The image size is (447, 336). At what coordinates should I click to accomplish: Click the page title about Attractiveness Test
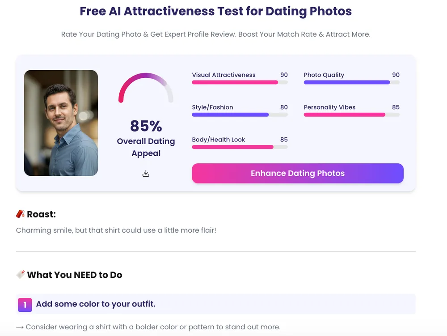[x=215, y=11]
